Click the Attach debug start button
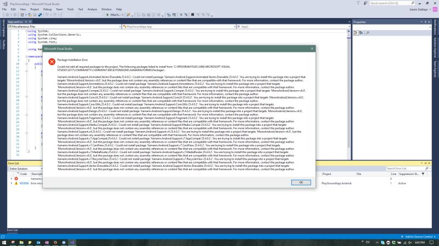The height and width of the screenshot is (246, 439). coord(115,15)
